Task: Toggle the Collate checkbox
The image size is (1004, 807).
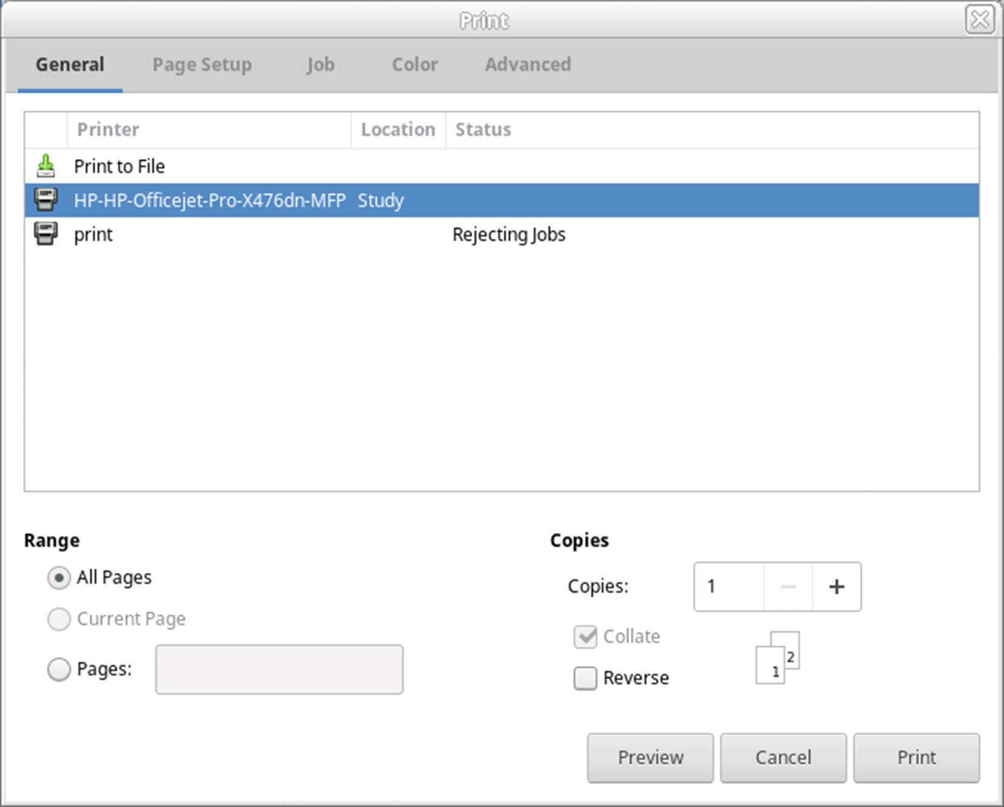Action: pyautogui.click(x=586, y=636)
